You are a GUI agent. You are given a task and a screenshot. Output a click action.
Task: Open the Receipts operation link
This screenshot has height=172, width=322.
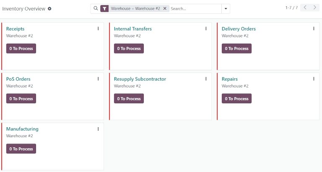coord(15,29)
